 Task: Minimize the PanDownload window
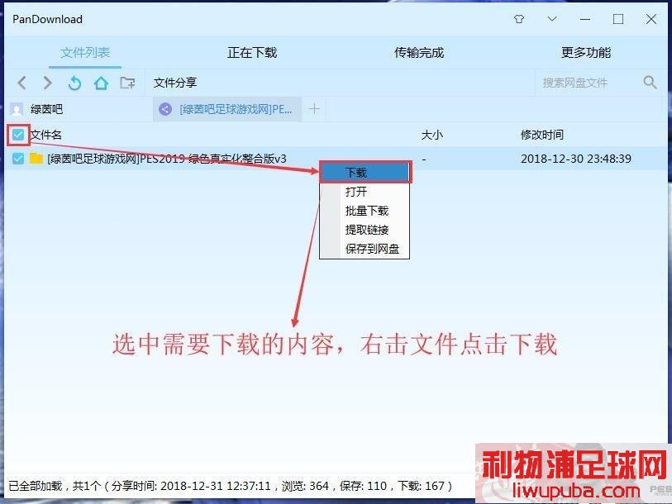(x=585, y=19)
